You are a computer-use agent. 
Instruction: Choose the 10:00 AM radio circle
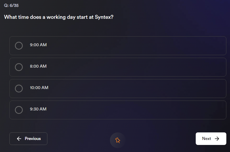[x=19, y=89]
